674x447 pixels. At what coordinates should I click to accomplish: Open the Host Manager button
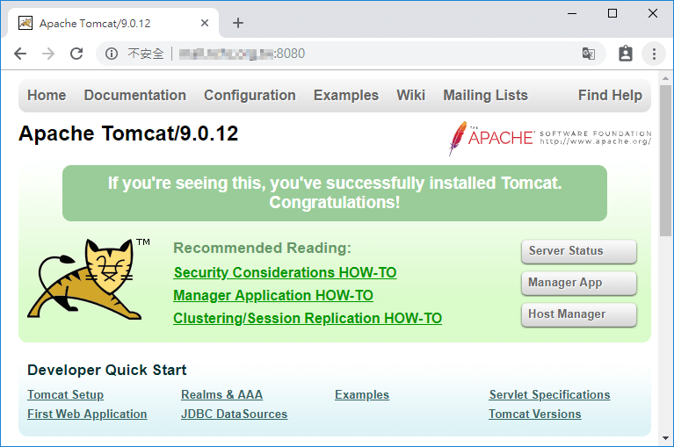578,314
